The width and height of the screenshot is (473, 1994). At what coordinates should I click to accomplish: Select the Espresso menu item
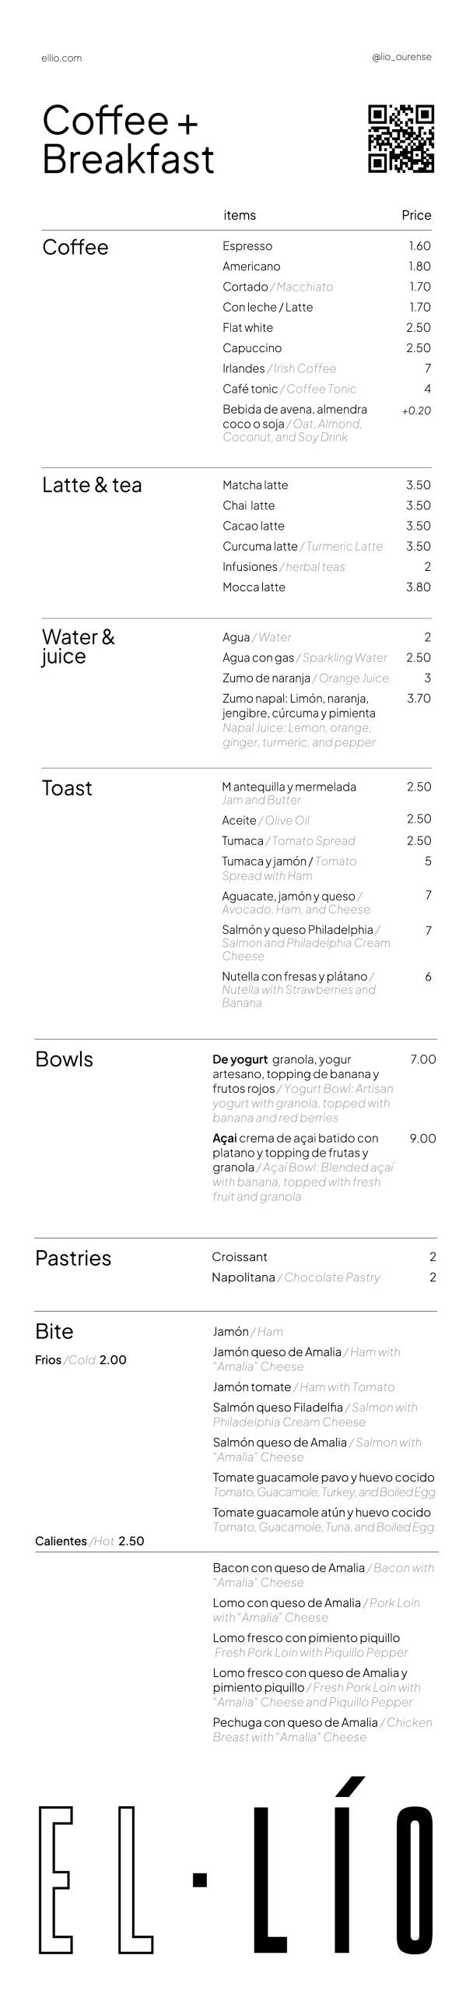tap(247, 246)
